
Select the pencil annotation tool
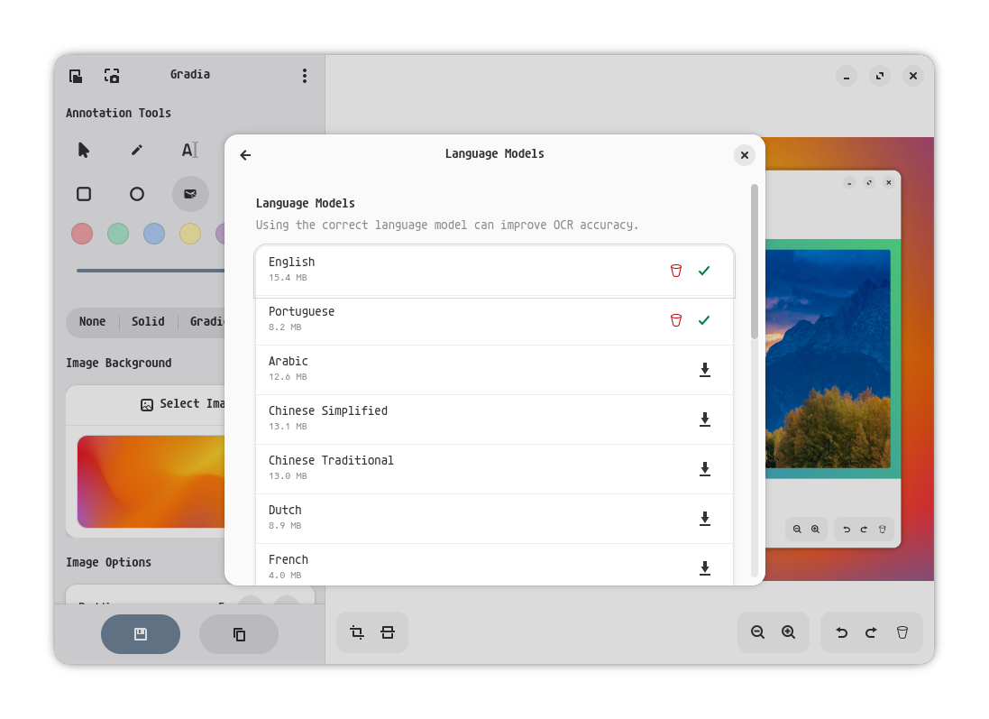[x=136, y=150]
